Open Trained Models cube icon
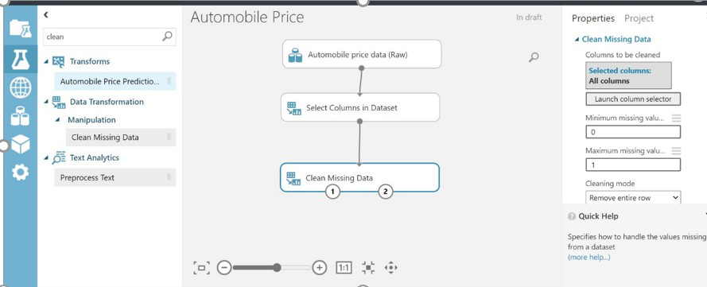The height and width of the screenshot is (287, 707). click(21, 144)
